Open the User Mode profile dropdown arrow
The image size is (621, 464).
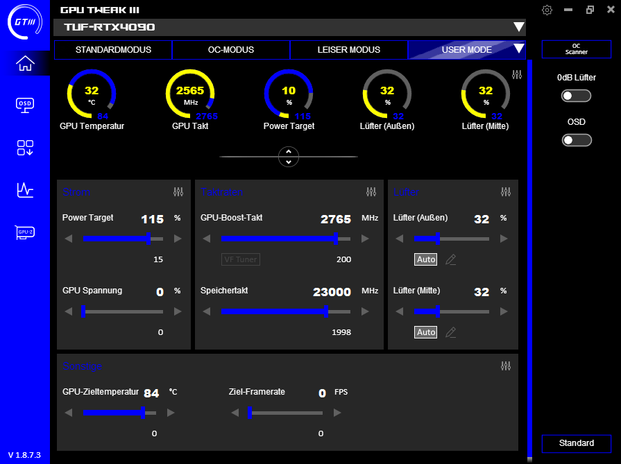pos(519,49)
